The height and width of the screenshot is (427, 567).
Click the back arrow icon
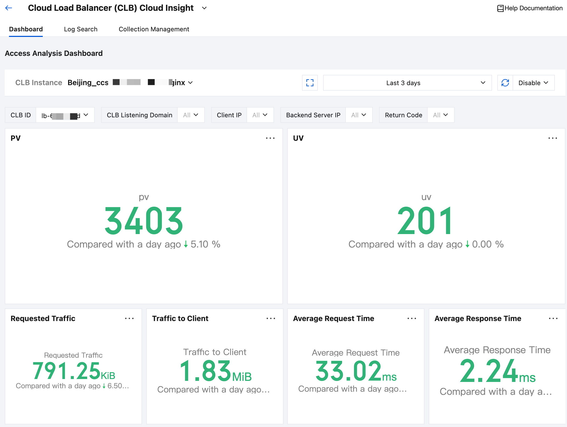[9, 8]
